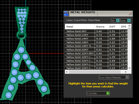The height and width of the screenshot is (104, 139).
Task: Select the Yellow Gold:10KY row
Action: 96,35
